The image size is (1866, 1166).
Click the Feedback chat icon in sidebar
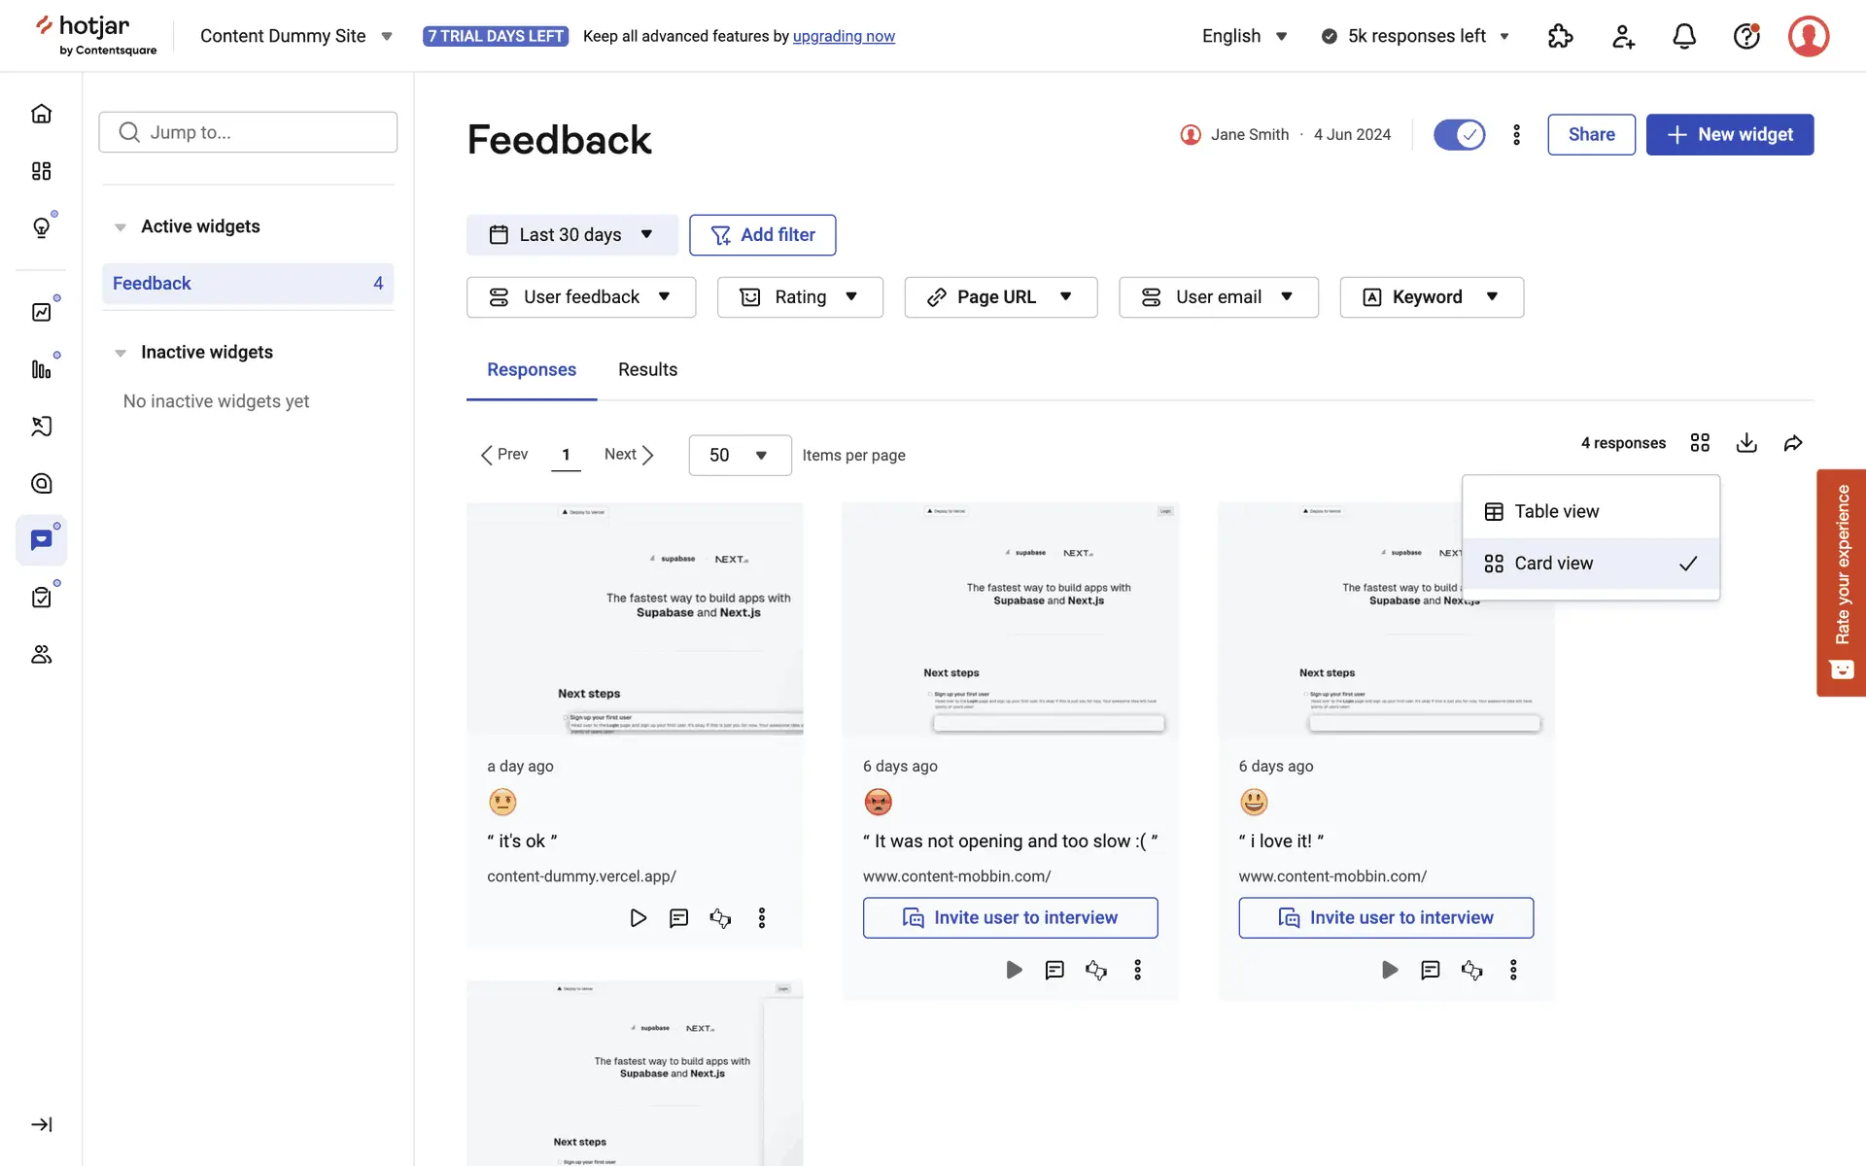point(41,540)
